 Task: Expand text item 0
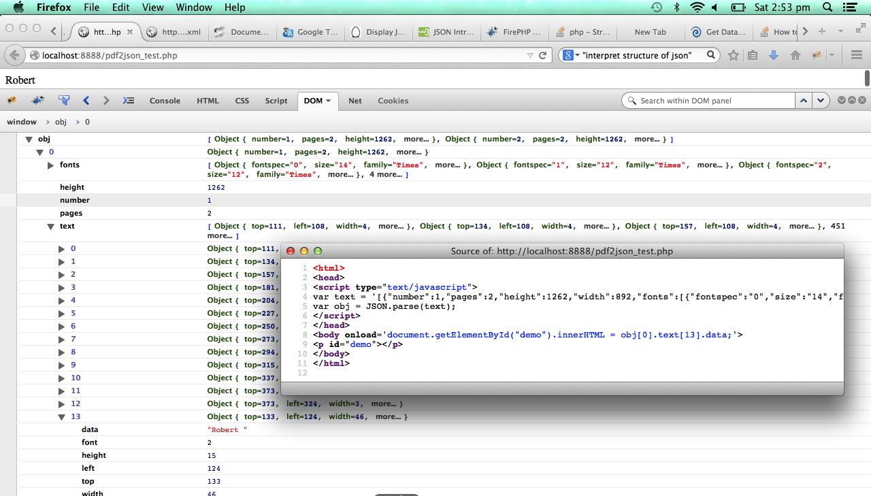62,249
